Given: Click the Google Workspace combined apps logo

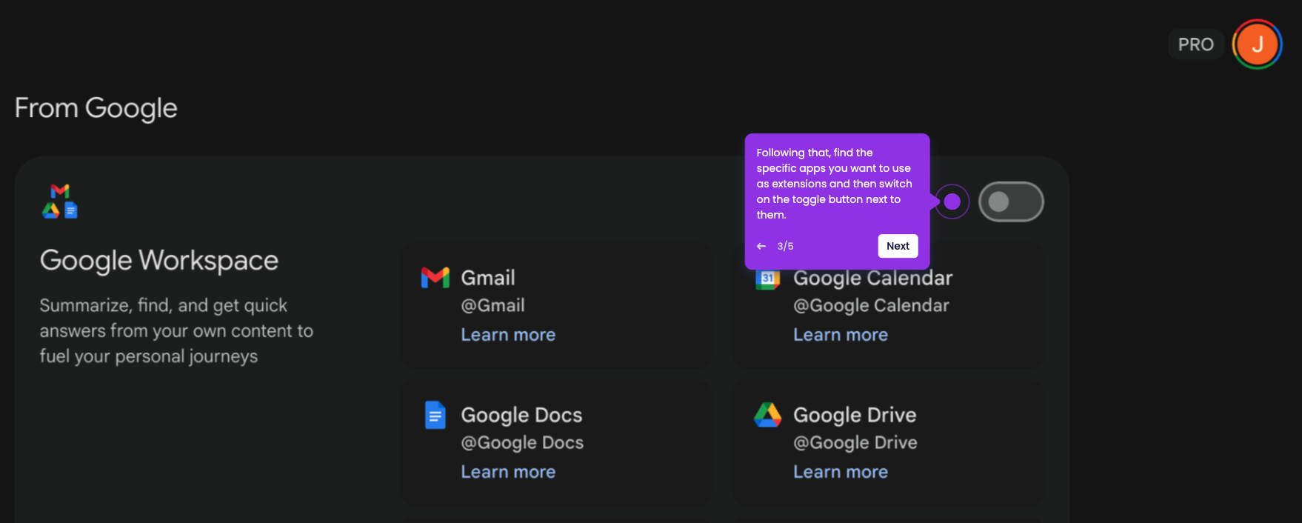Looking at the screenshot, I should click(60, 201).
